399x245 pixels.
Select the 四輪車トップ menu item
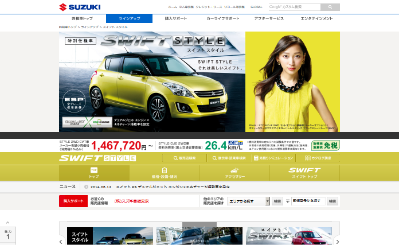(x=82, y=18)
